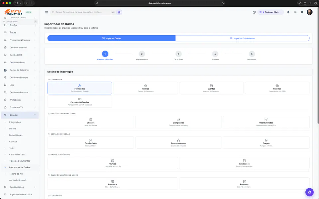The image size is (319, 199).
Task: Open the user profile avatar
Action: click(309, 12)
